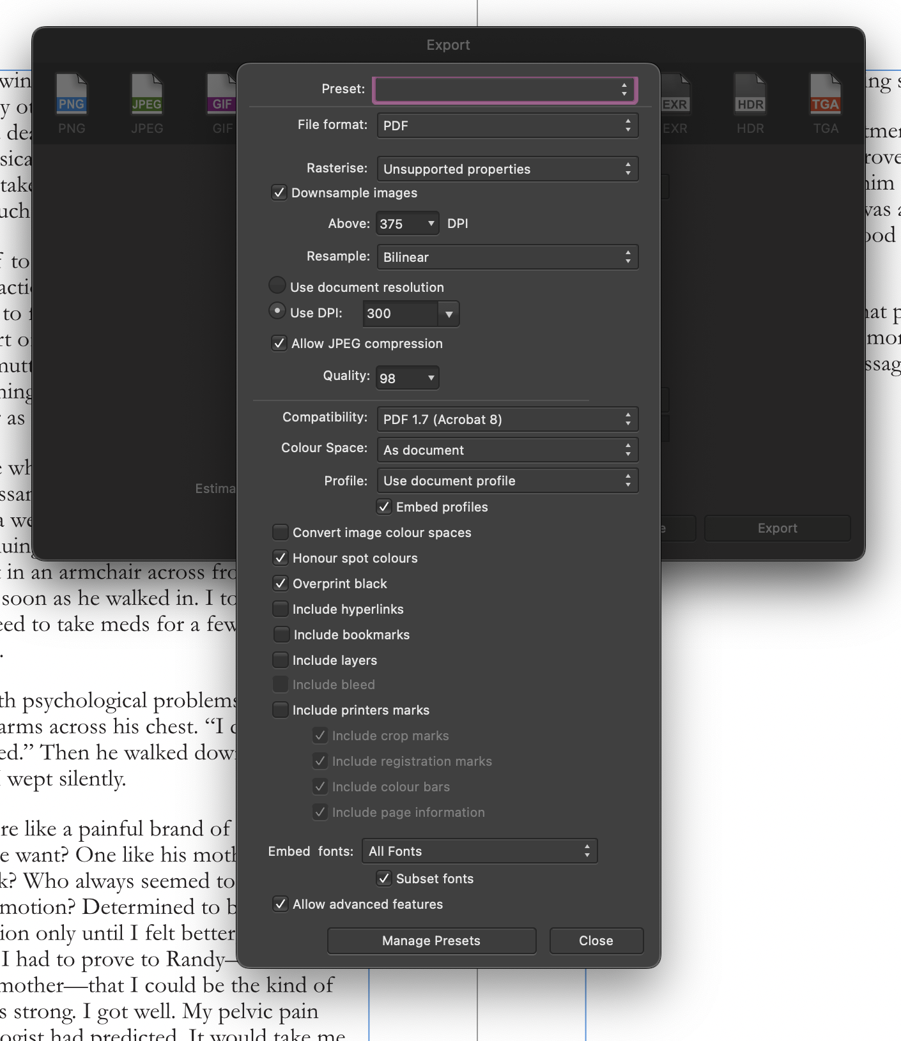Image resolution: width=901 pixels, height=1041 pixels.
Task: Open the Embed fonts dropdown
Action: coord(480,851)
